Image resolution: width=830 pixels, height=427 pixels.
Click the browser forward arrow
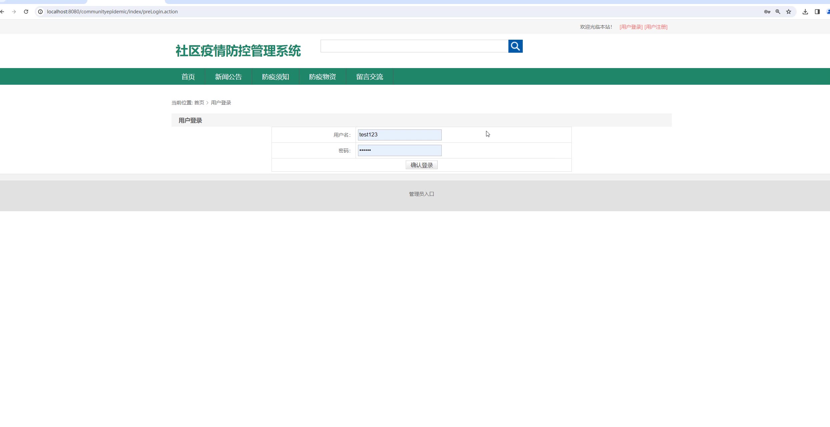14,12
